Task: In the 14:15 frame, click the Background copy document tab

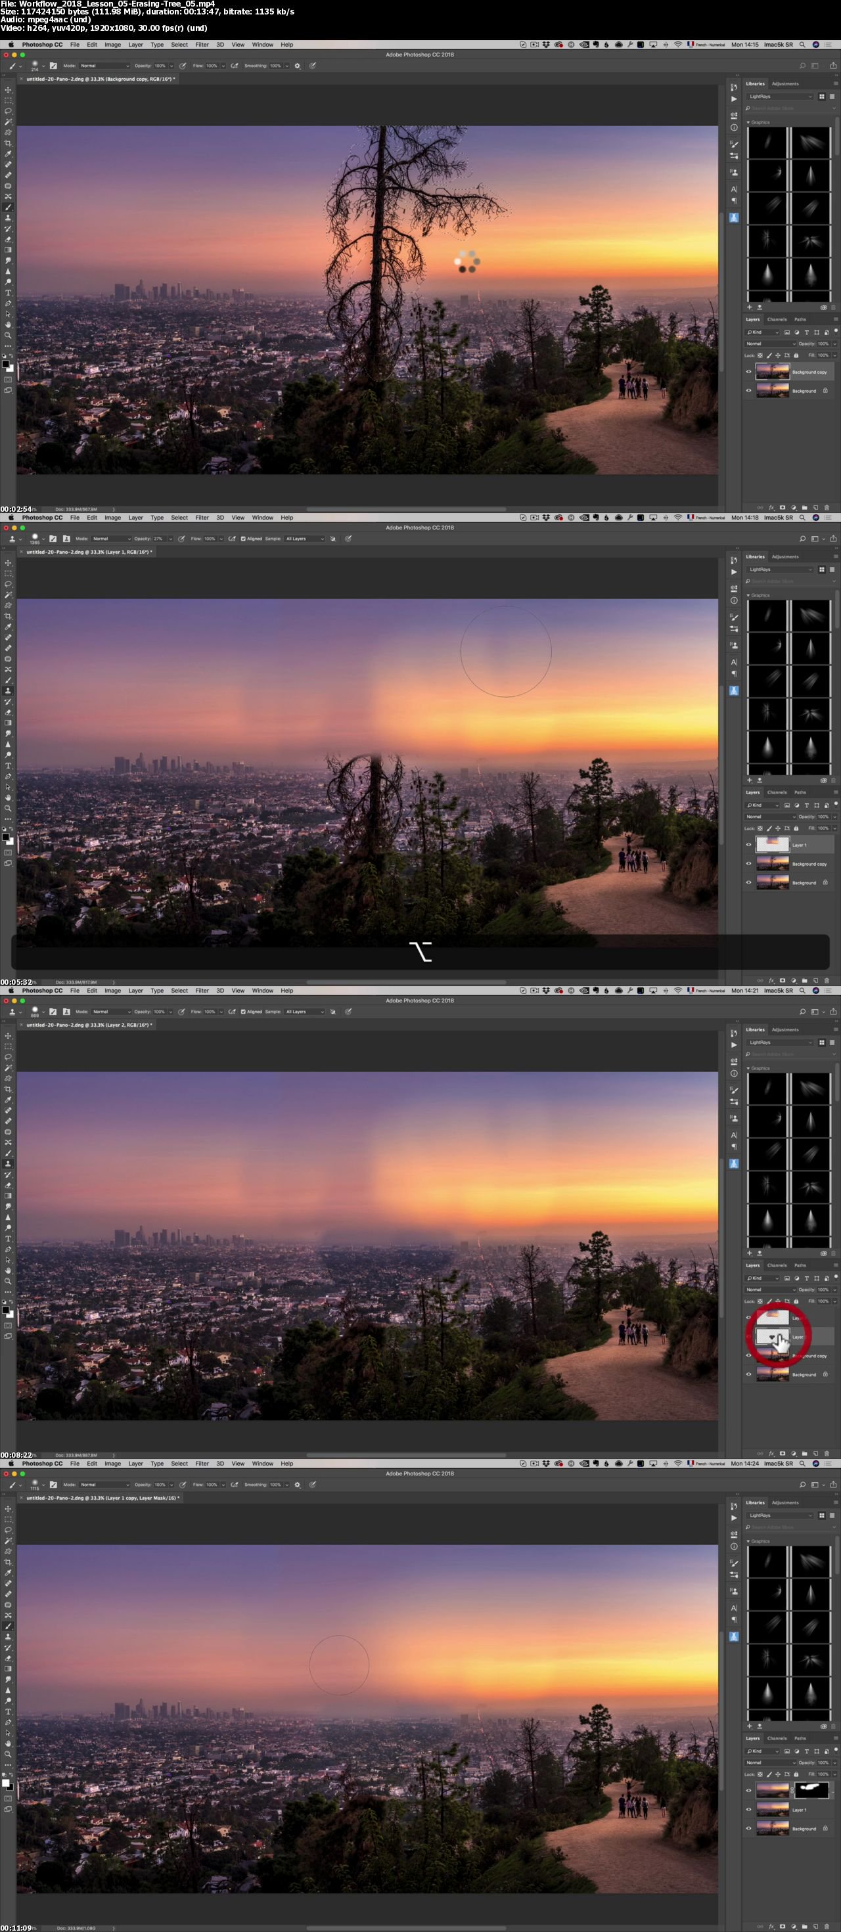Action: [100, 79]
